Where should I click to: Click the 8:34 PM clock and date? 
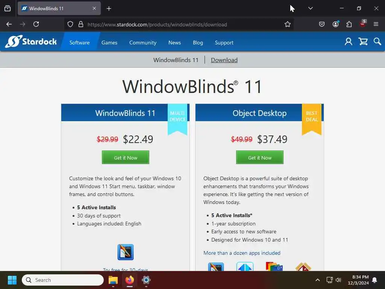pos(358,280)
